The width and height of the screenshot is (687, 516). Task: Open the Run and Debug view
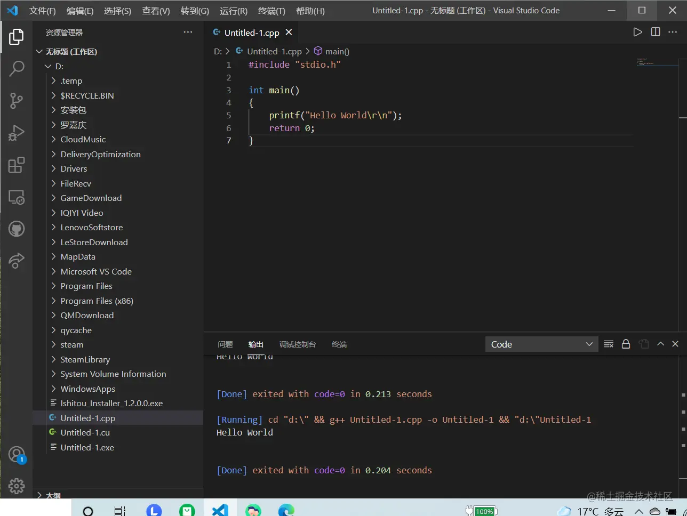point(17,132)
